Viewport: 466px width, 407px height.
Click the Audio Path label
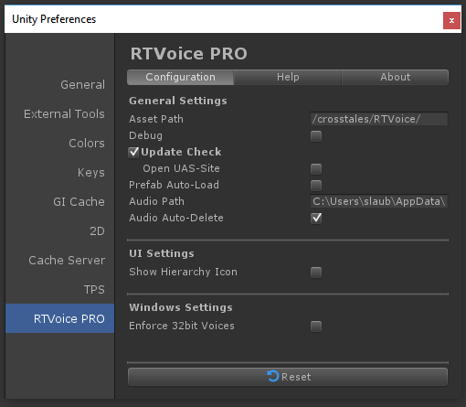(x=156, y=201)
